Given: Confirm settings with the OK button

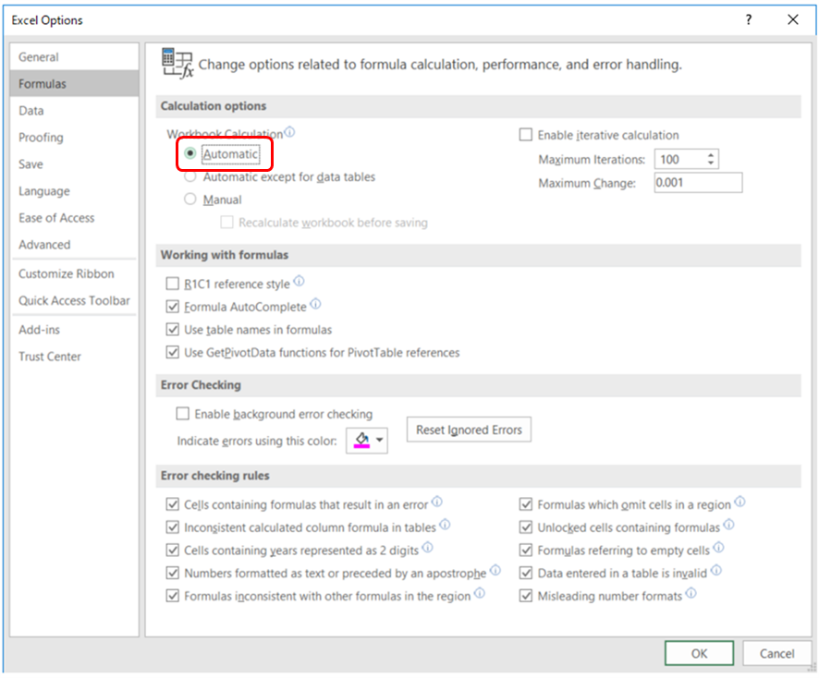Looking at the screenshot, I should [x=699, y=653].
